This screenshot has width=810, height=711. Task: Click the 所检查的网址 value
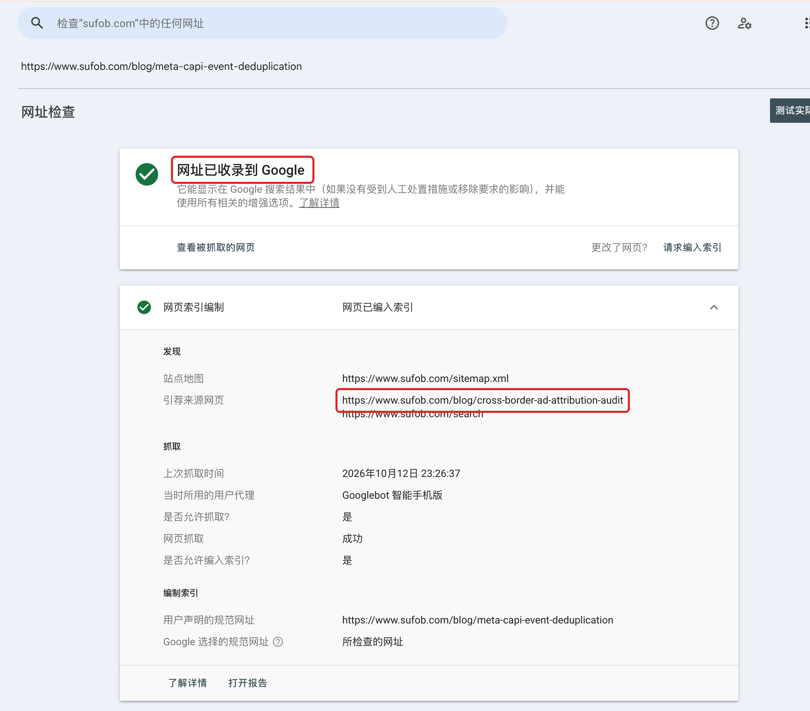tap(372, 642)
